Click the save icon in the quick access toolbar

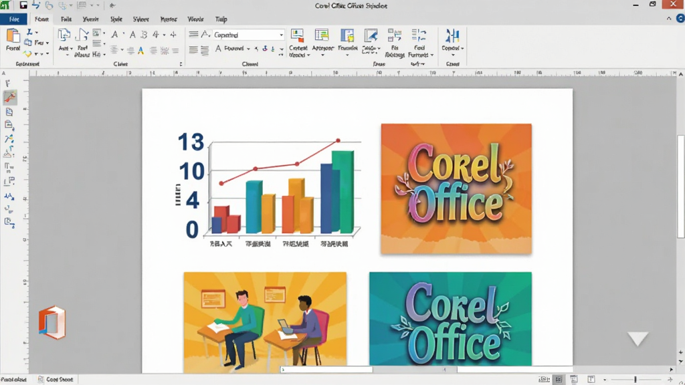[23, 5]
